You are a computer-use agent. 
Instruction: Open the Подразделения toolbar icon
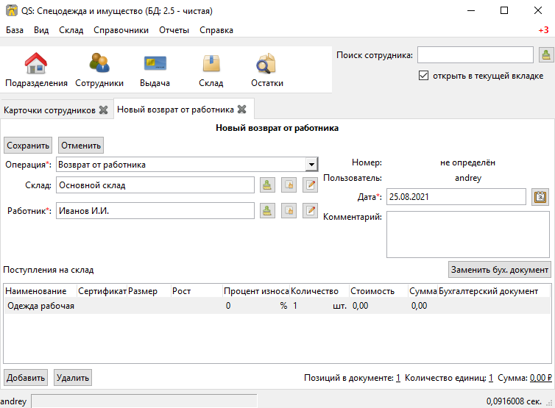coord(36,63)
